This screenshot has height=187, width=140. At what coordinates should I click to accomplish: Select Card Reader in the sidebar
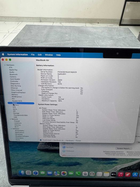pos(15,79)
